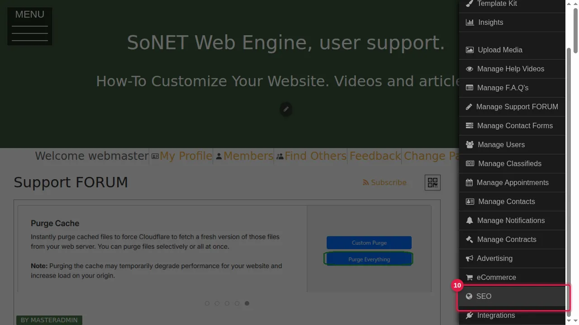The width and height of the screenshot is (579, 325).
Task: Follow the Feedback link
Action: point(375,156)
